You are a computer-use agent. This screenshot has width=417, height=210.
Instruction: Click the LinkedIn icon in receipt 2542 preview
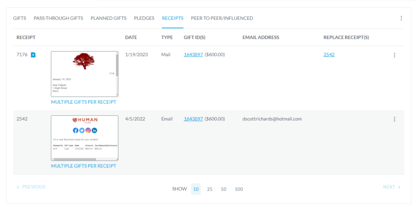tap(94, 130)
